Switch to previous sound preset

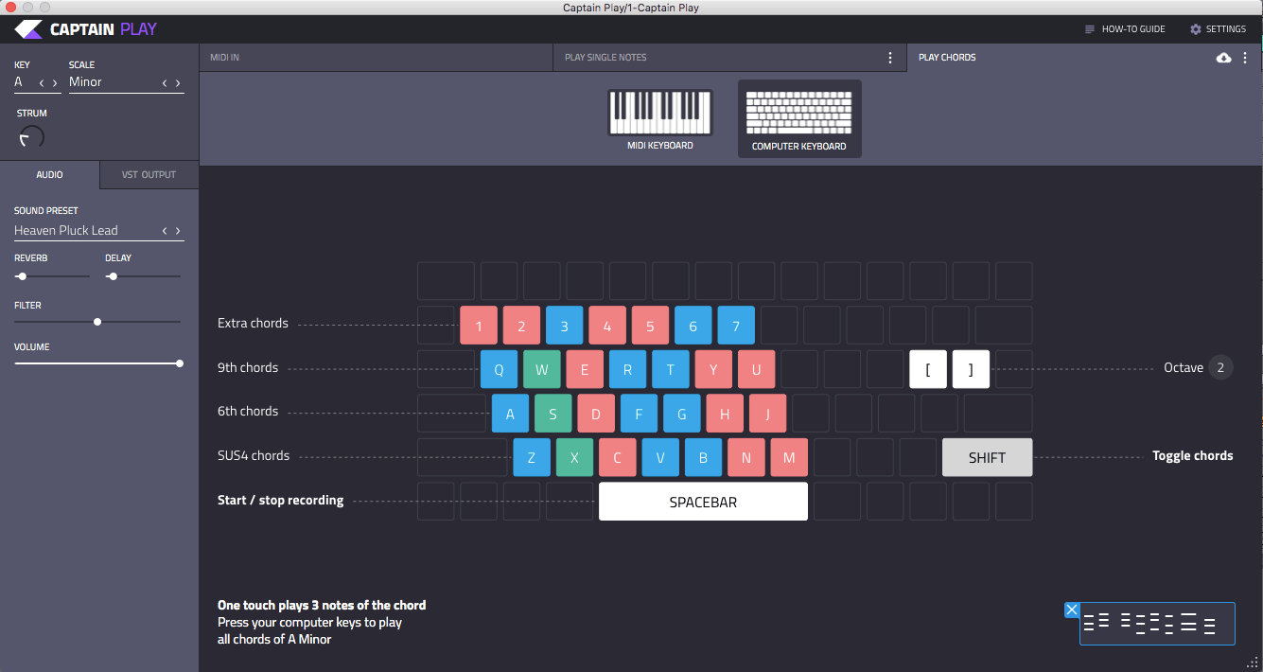click(x=165, y=231)
